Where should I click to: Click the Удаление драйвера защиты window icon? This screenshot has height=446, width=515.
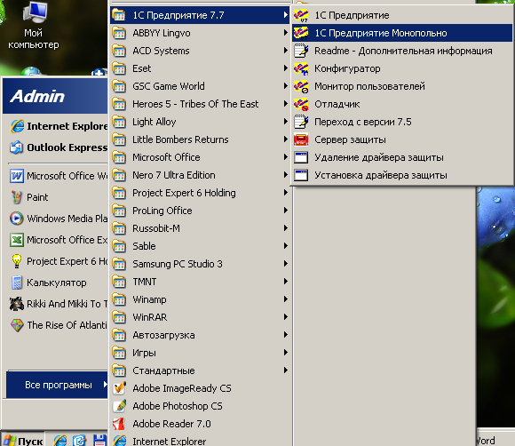301,157
